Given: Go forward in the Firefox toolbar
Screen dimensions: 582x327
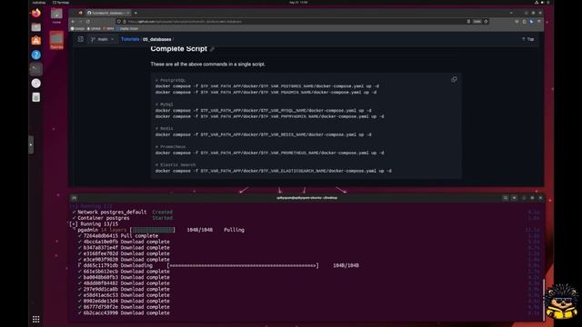Looking at the screenshot, I should pos(81,22).
